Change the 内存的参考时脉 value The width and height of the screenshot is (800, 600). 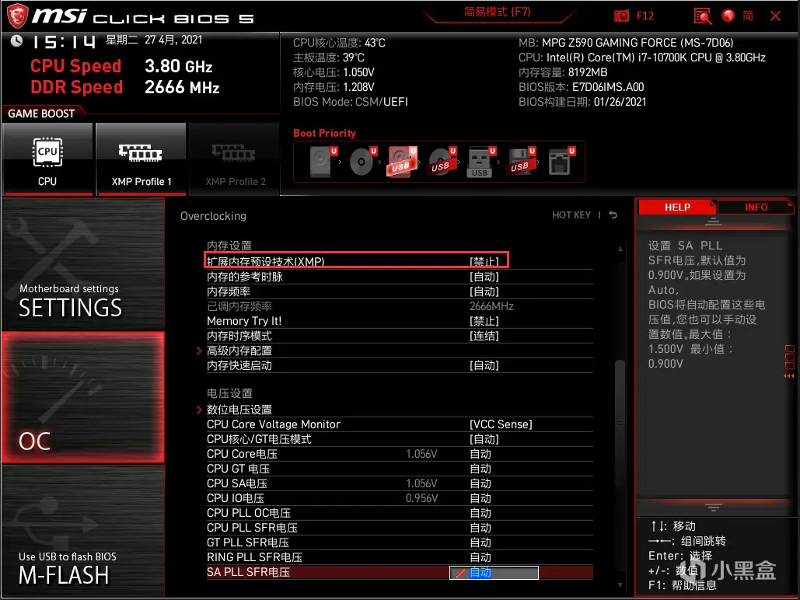400,277
